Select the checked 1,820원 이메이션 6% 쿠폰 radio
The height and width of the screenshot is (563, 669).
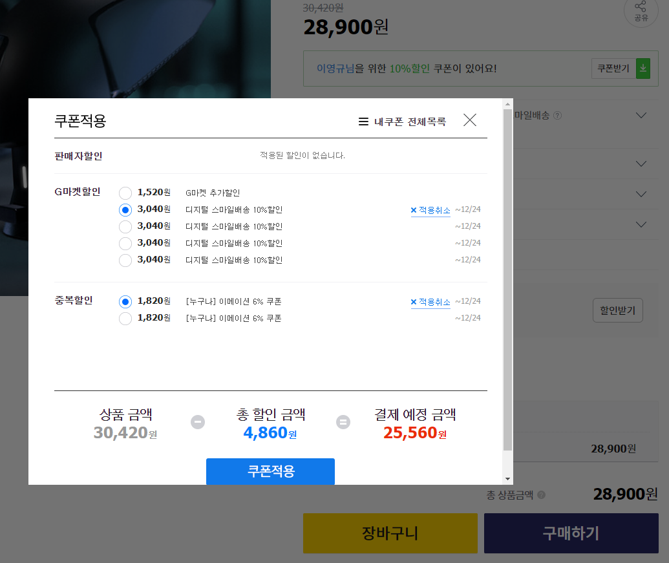tap(125, 302)
